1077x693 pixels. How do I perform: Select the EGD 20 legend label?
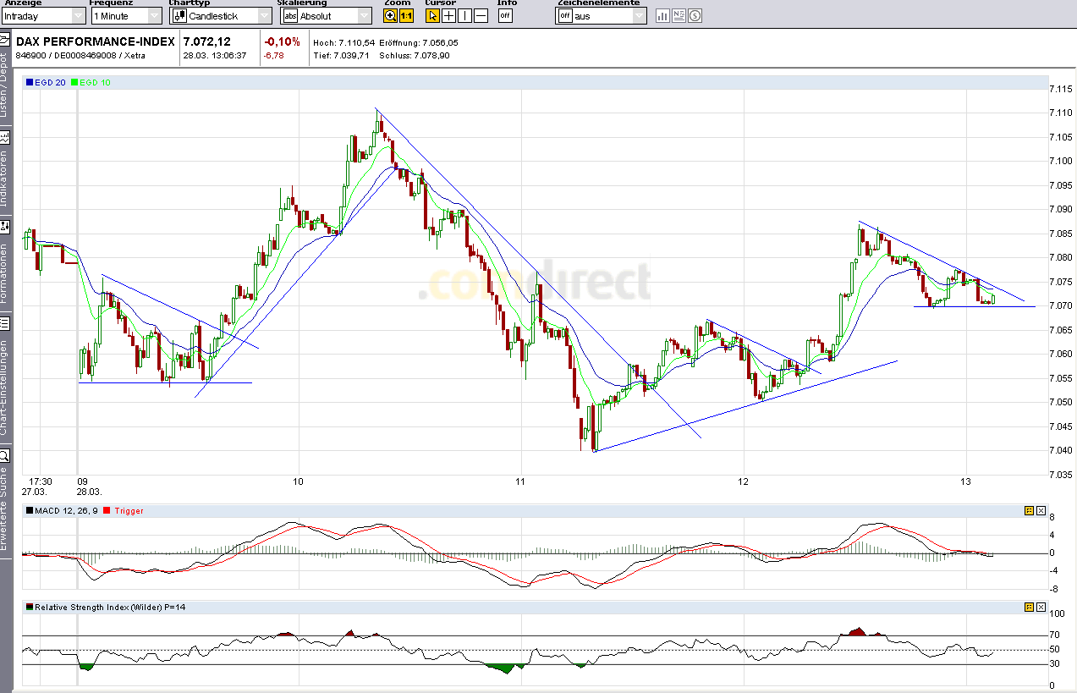pyautogui.click(x=45, y=82)
